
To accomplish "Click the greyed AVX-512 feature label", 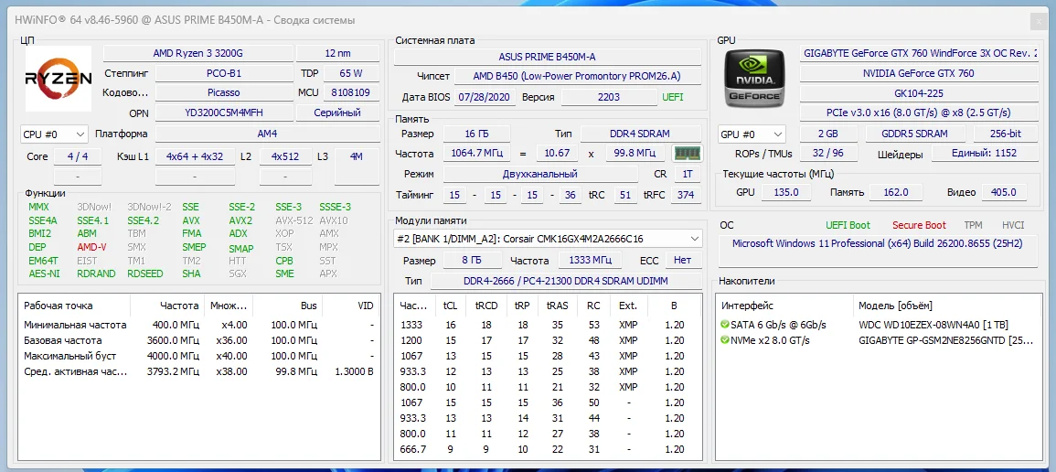I will (294, 220).
